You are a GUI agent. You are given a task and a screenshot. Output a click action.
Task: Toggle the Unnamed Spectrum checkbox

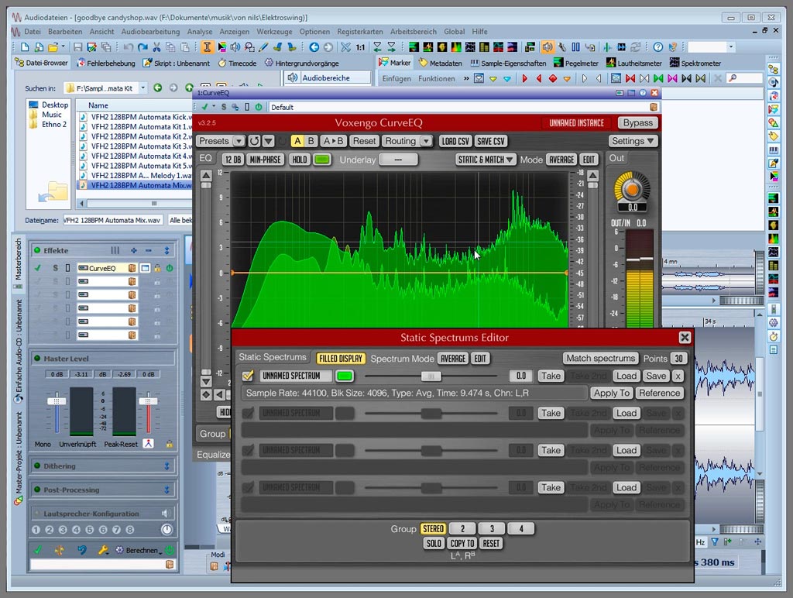tap(248, 376)
